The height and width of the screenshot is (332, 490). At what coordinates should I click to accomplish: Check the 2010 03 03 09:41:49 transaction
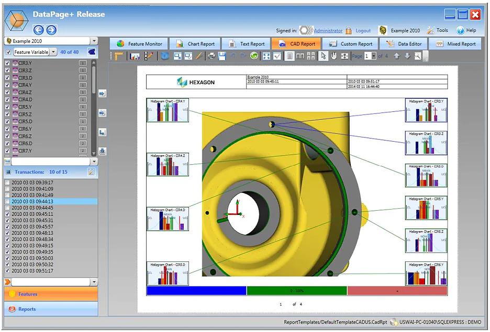(7, 196)
